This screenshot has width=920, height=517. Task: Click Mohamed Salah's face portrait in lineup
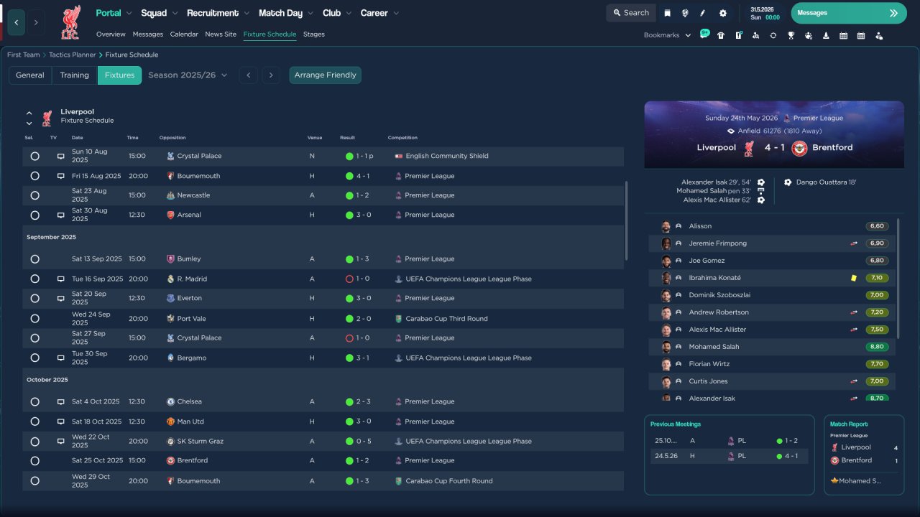click(x=666, y=347)
